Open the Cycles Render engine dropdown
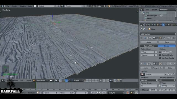This screenshot has width=177, height=99. [x=98, y=6]
